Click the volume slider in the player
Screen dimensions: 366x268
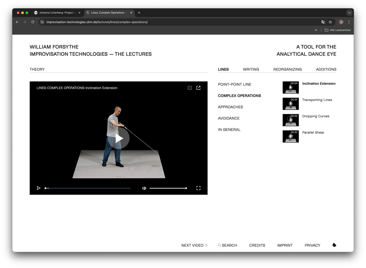[x=168, y=188]
